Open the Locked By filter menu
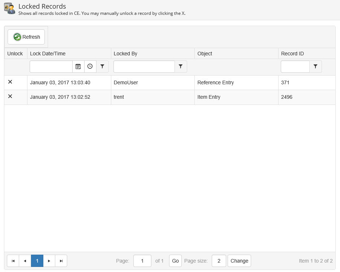 point(181,67)
